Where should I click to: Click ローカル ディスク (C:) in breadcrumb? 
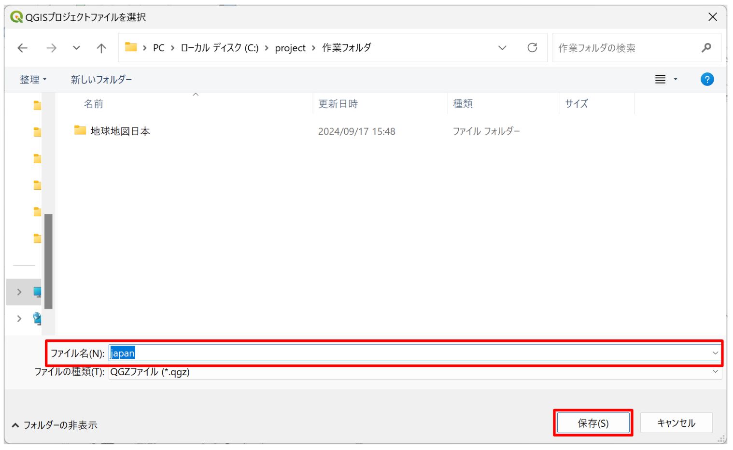(220, 48)
